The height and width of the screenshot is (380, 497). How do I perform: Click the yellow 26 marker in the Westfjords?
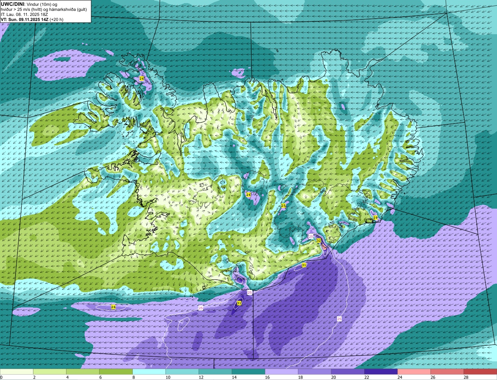142,78
